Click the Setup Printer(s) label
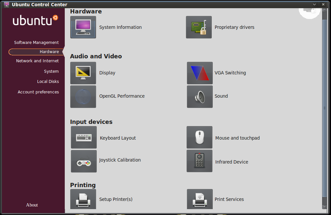 [116, 199]
